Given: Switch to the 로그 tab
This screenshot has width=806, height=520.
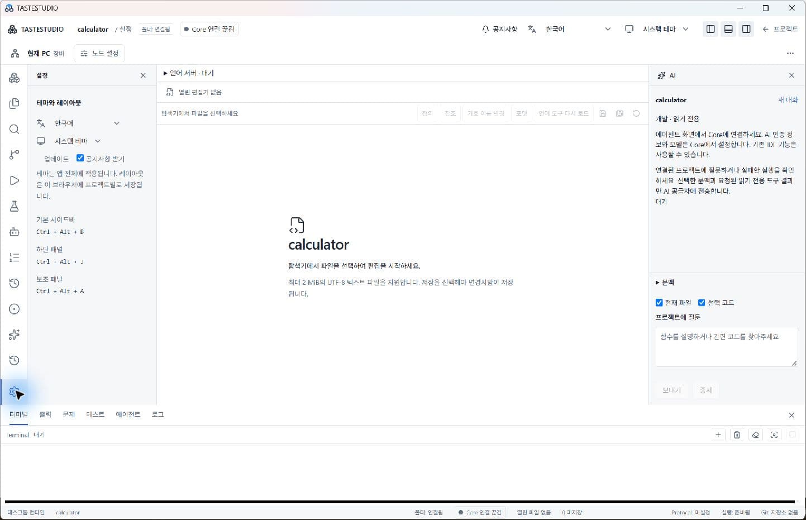Looking at the screenshot, I should 158,414.
